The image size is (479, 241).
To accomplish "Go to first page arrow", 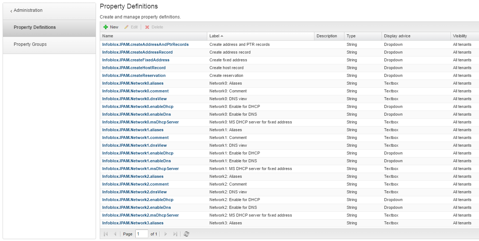I will [106, 234].
